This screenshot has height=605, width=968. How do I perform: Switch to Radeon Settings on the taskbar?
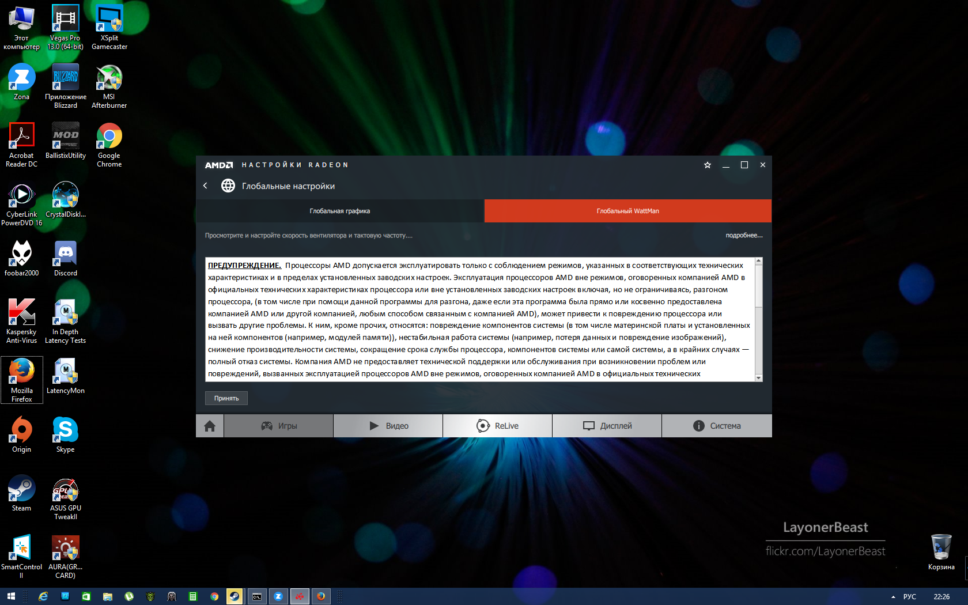(300, 596)
